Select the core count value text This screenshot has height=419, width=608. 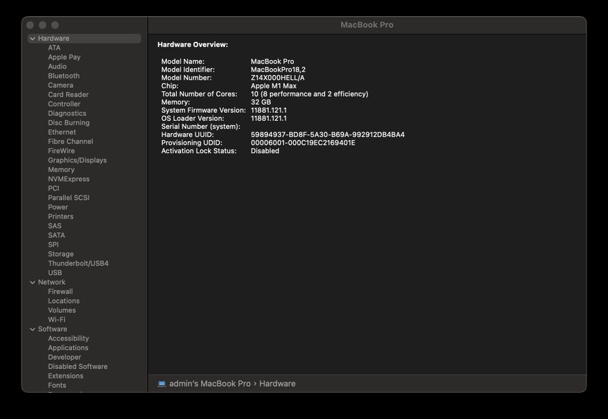309,95
